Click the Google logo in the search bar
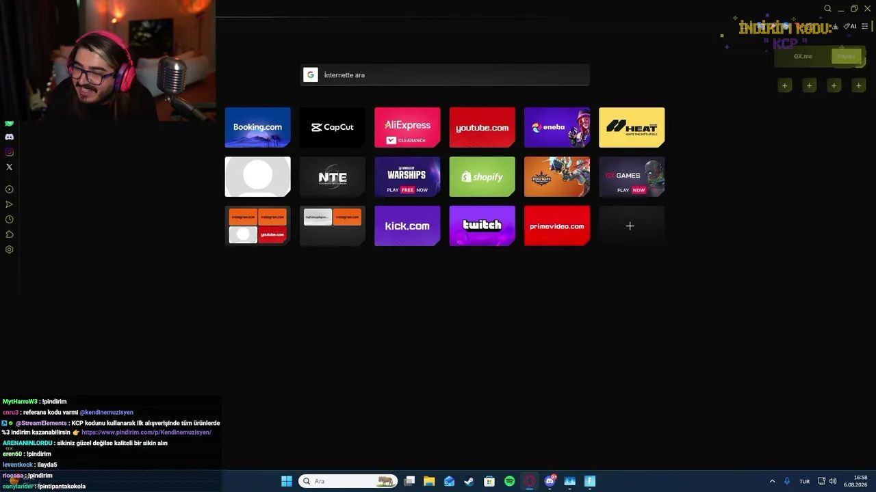Viewport: 876px width, 492px height. 311,75
